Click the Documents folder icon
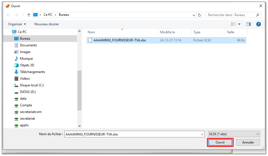This screenshot has width=268, height=156. coord(16,45)
